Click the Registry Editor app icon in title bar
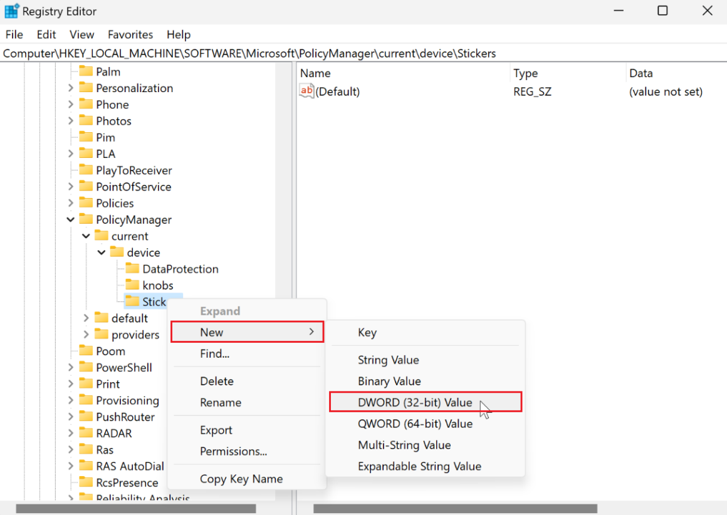Screen dimensions: 727x515 (11, 11)
